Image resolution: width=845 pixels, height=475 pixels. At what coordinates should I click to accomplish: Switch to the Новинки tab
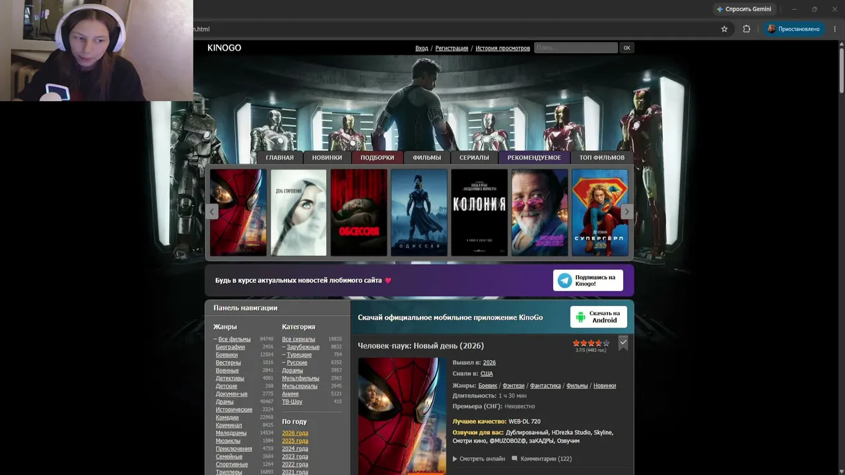coord(327,158)
